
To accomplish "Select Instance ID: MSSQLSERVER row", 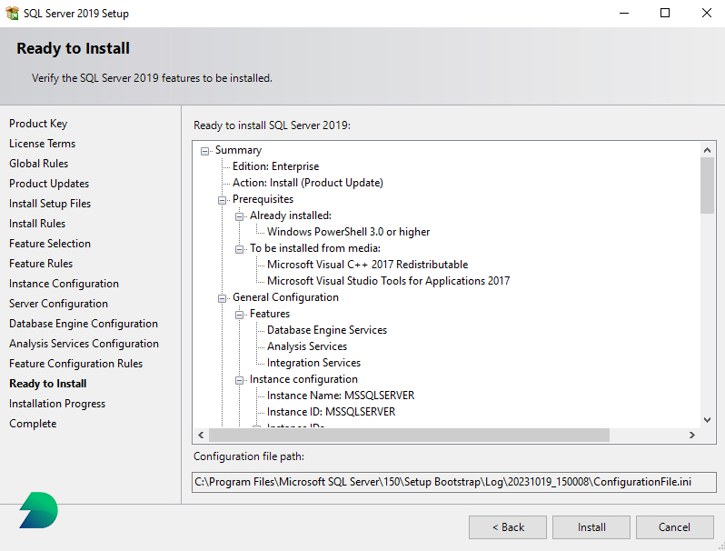I will [331, 412].
